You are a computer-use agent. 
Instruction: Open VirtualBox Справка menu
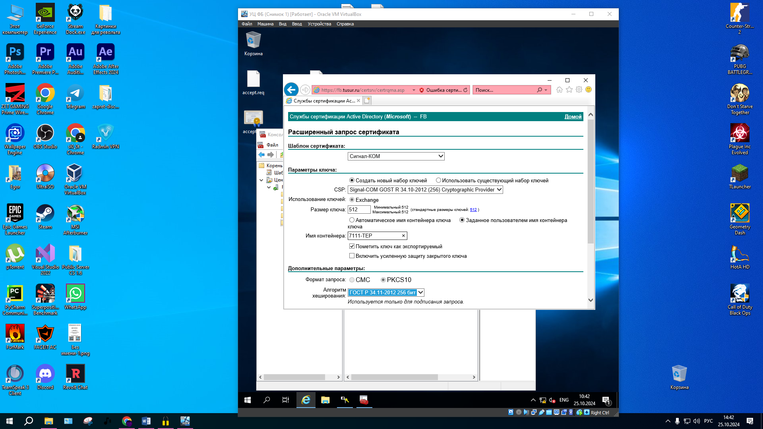(x=345, y=24)
